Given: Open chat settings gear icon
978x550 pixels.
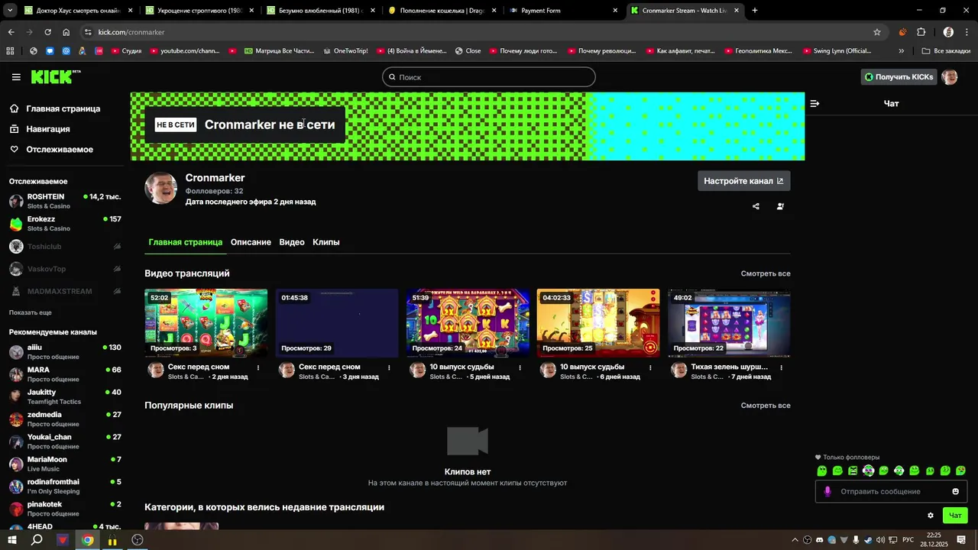Looking at the screenshot, I should 931,516.
